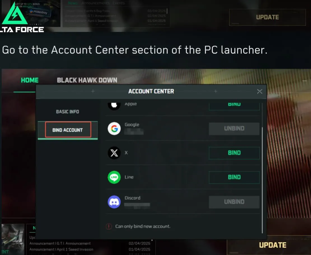Image resolution: width=311 pixels, height=255 pixels.
Task: Click the Delta Force triangle logo
Action: click(15, 13)
